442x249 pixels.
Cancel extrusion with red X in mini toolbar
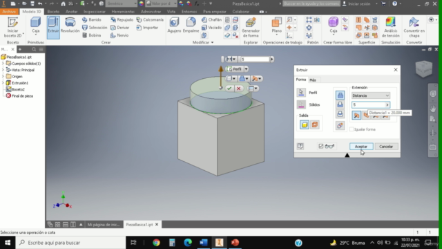point(238,89)
